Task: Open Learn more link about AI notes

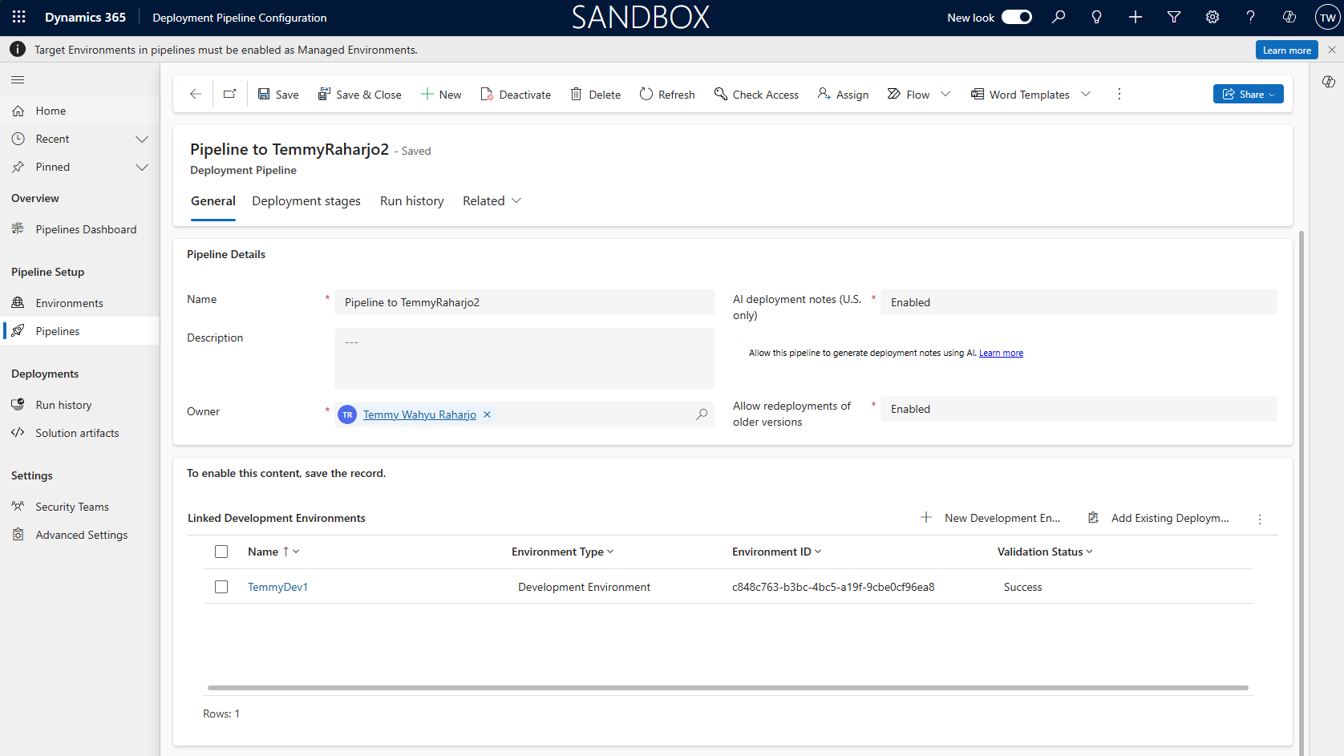Action: pyautogui.click(x=1001, y=353)
